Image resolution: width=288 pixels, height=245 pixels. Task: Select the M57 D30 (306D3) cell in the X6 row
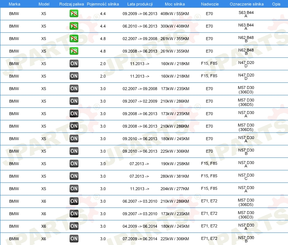pyautogui.click(x=246, y=215)
